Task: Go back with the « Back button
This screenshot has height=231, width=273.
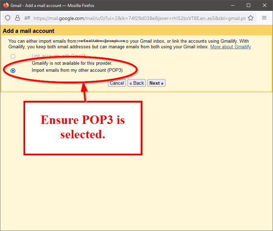Action: (136, 83)
